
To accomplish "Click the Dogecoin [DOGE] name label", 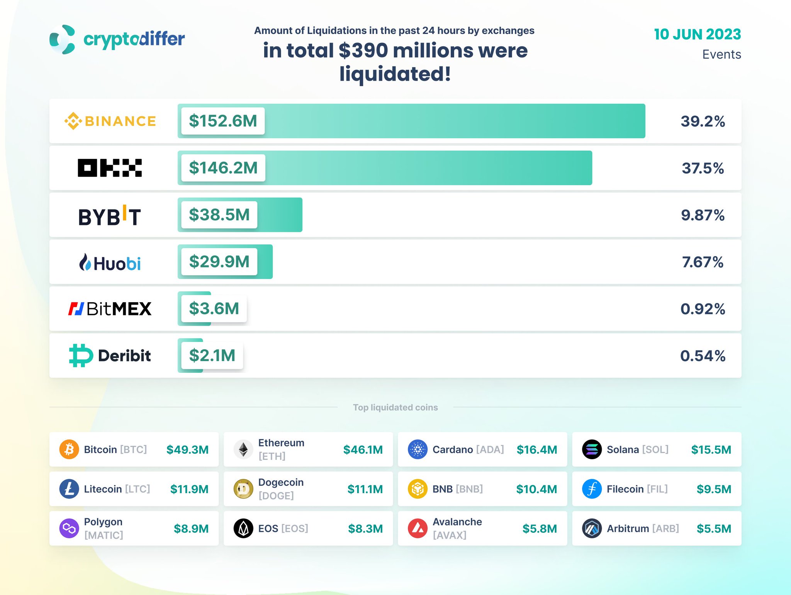I will [x=281, y=489].
